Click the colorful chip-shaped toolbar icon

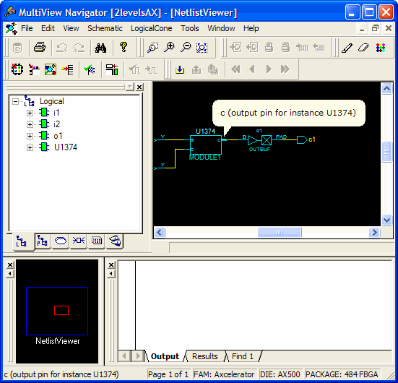point(17,69)
